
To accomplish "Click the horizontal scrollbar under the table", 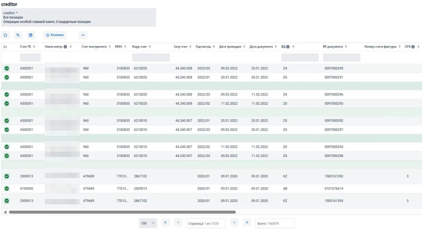I will (122, 212).
